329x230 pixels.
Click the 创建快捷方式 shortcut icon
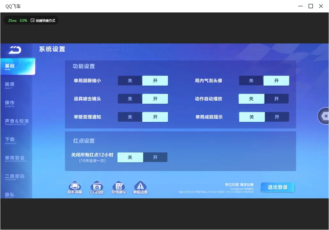click(x=32, y=20)
